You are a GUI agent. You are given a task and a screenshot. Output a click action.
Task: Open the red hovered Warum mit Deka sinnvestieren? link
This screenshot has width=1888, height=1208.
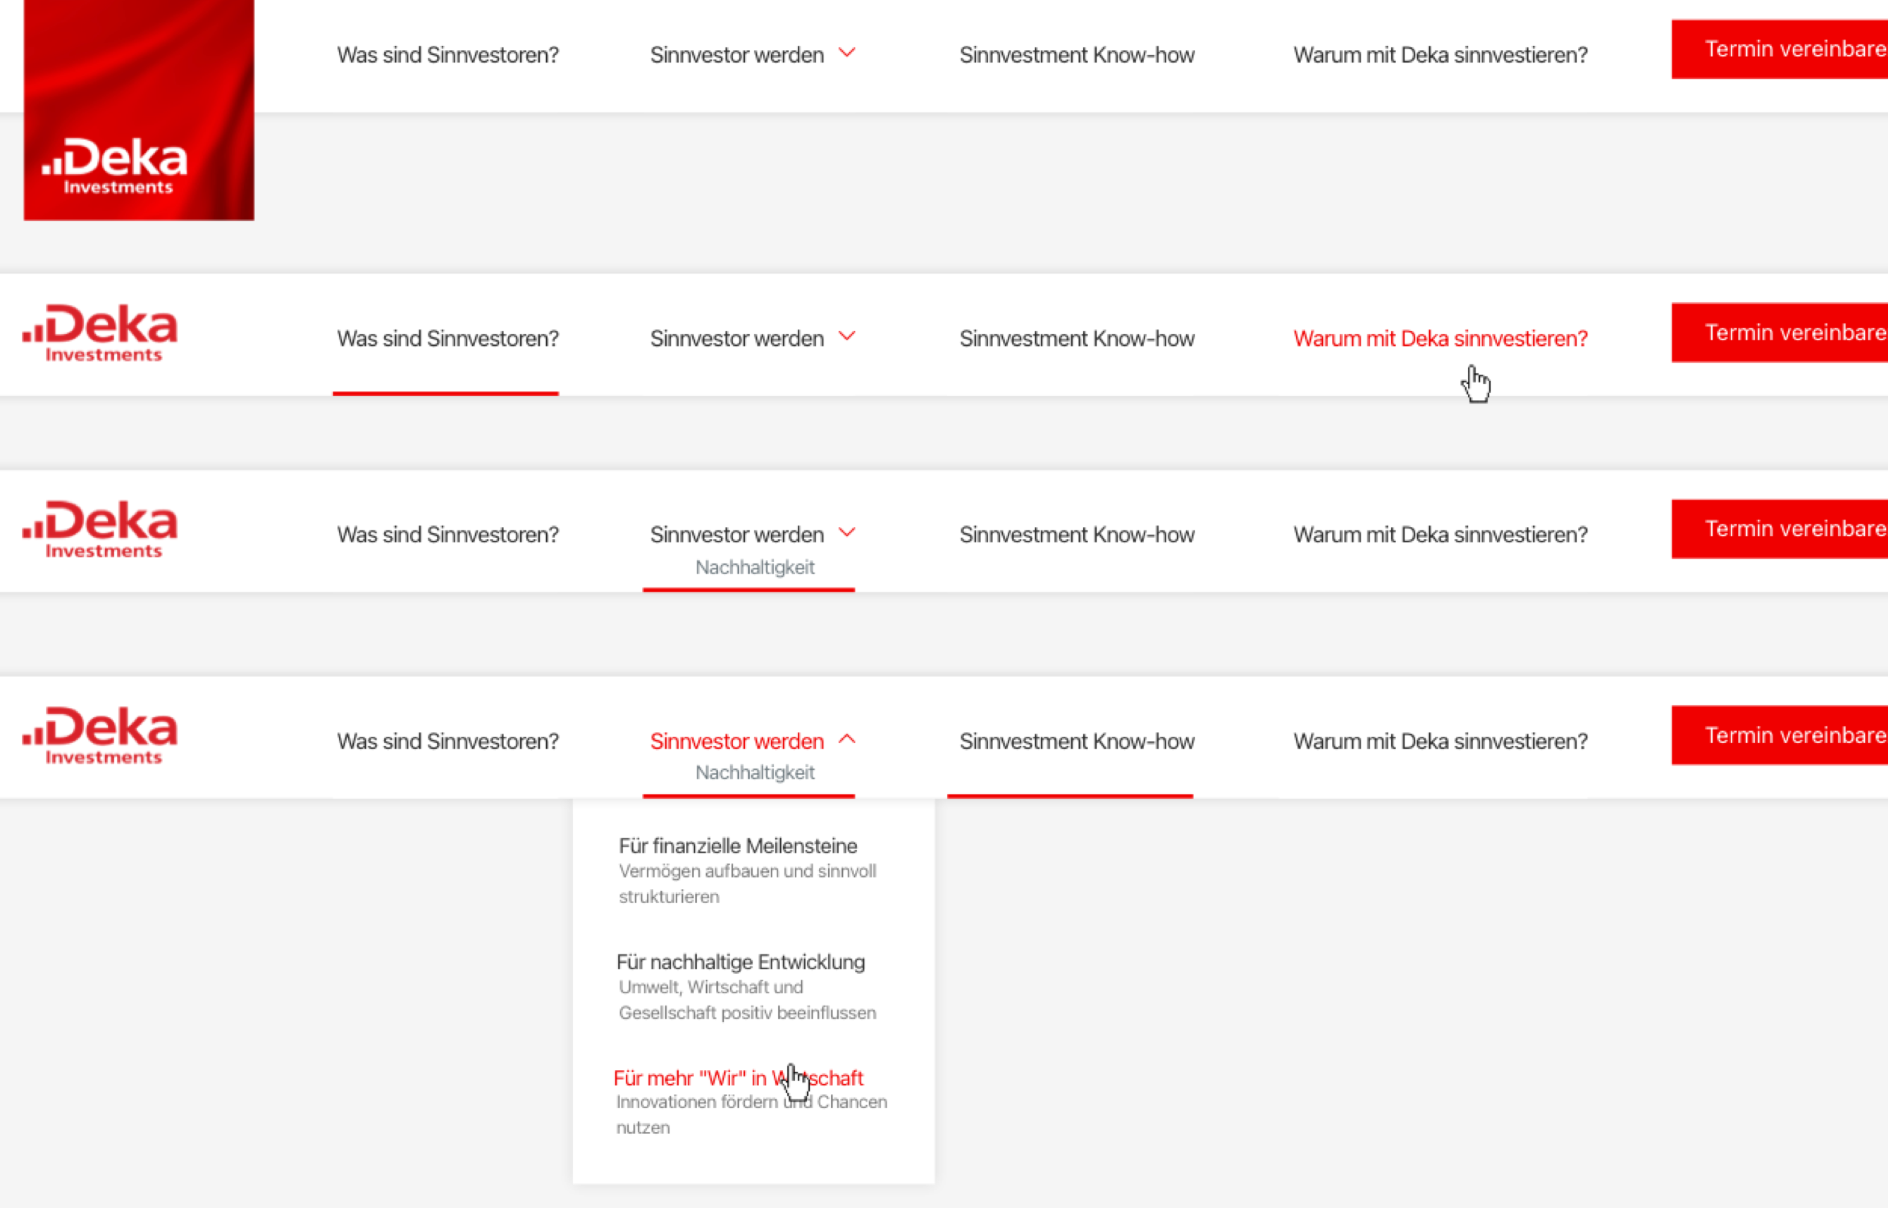point(1440,339)
